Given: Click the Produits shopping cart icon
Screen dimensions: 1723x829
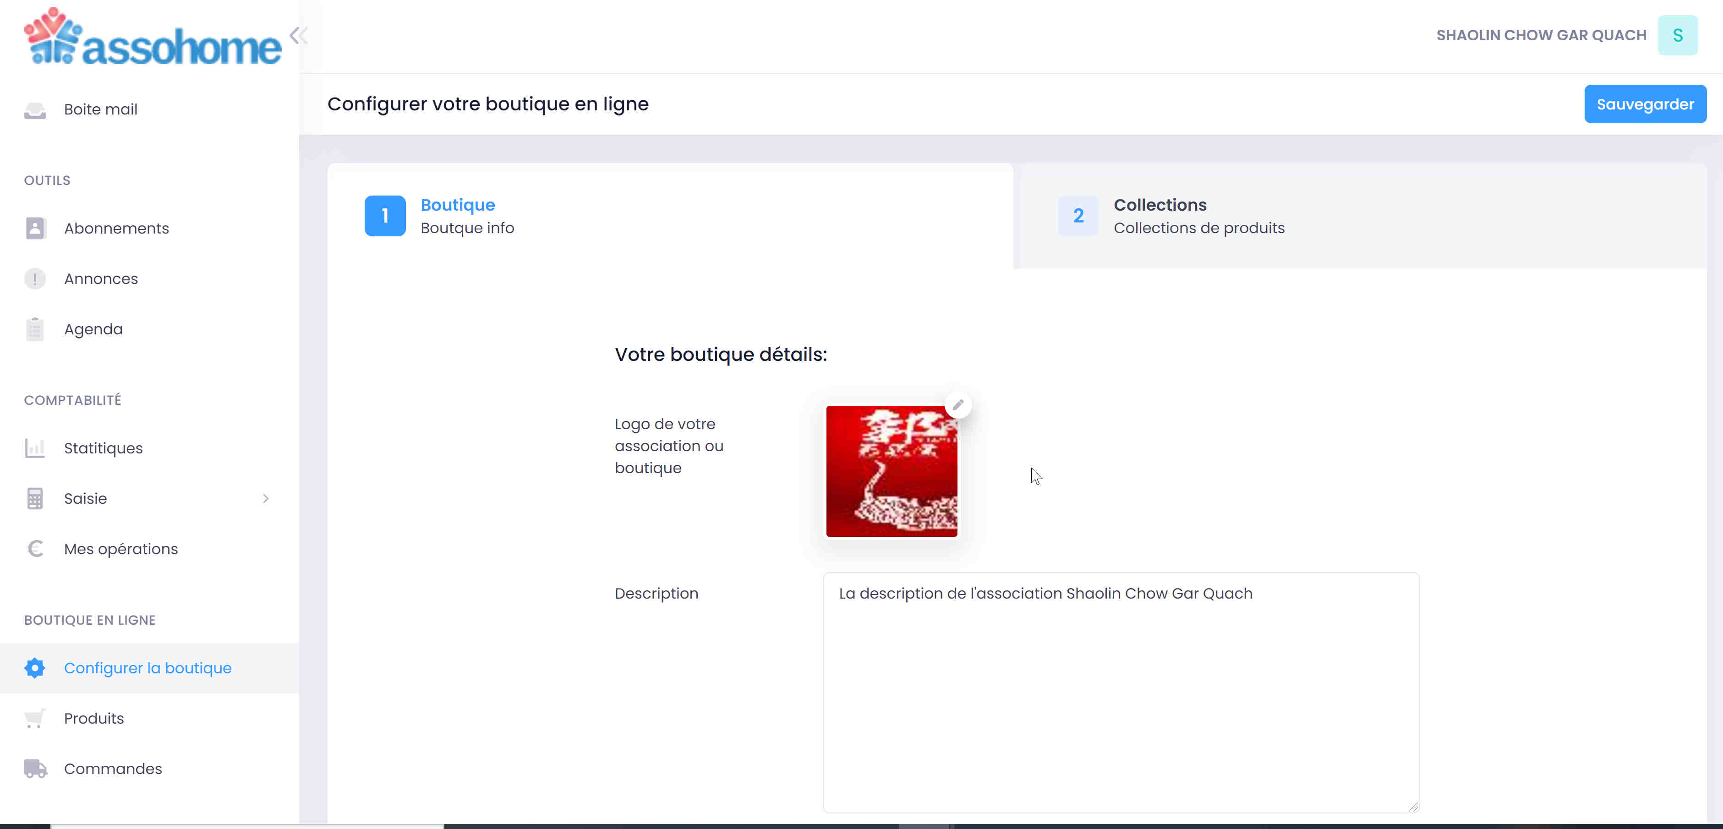Looking at the screenshot, I should pyautogui.click(x=35, y=719).
